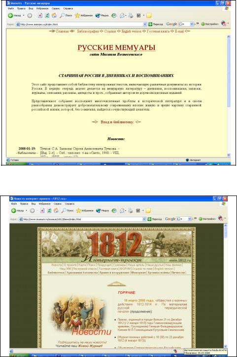Stop page loading in Memoirs window
The image size is (237, 357).
[40, 15]
